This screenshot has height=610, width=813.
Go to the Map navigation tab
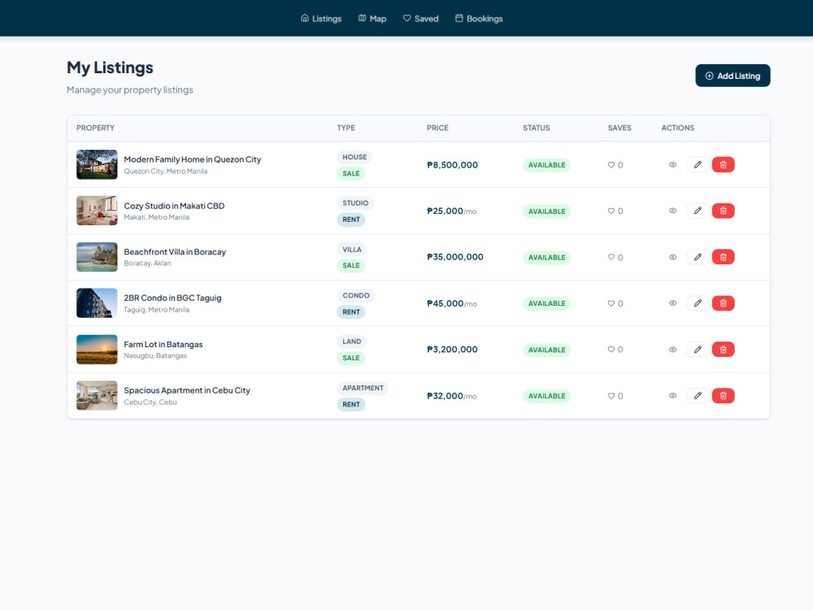click(372, 19)
